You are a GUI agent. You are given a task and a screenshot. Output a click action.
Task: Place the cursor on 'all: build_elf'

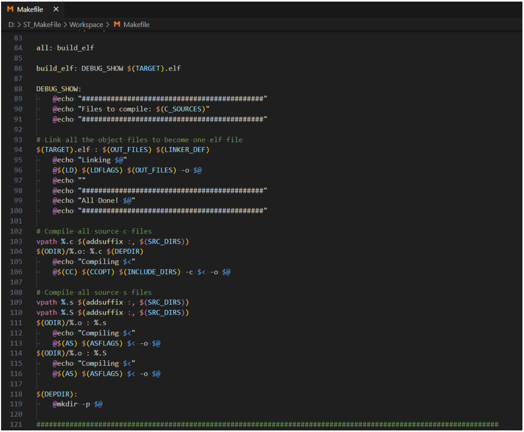pyautogui.click(x=65, y=48)
